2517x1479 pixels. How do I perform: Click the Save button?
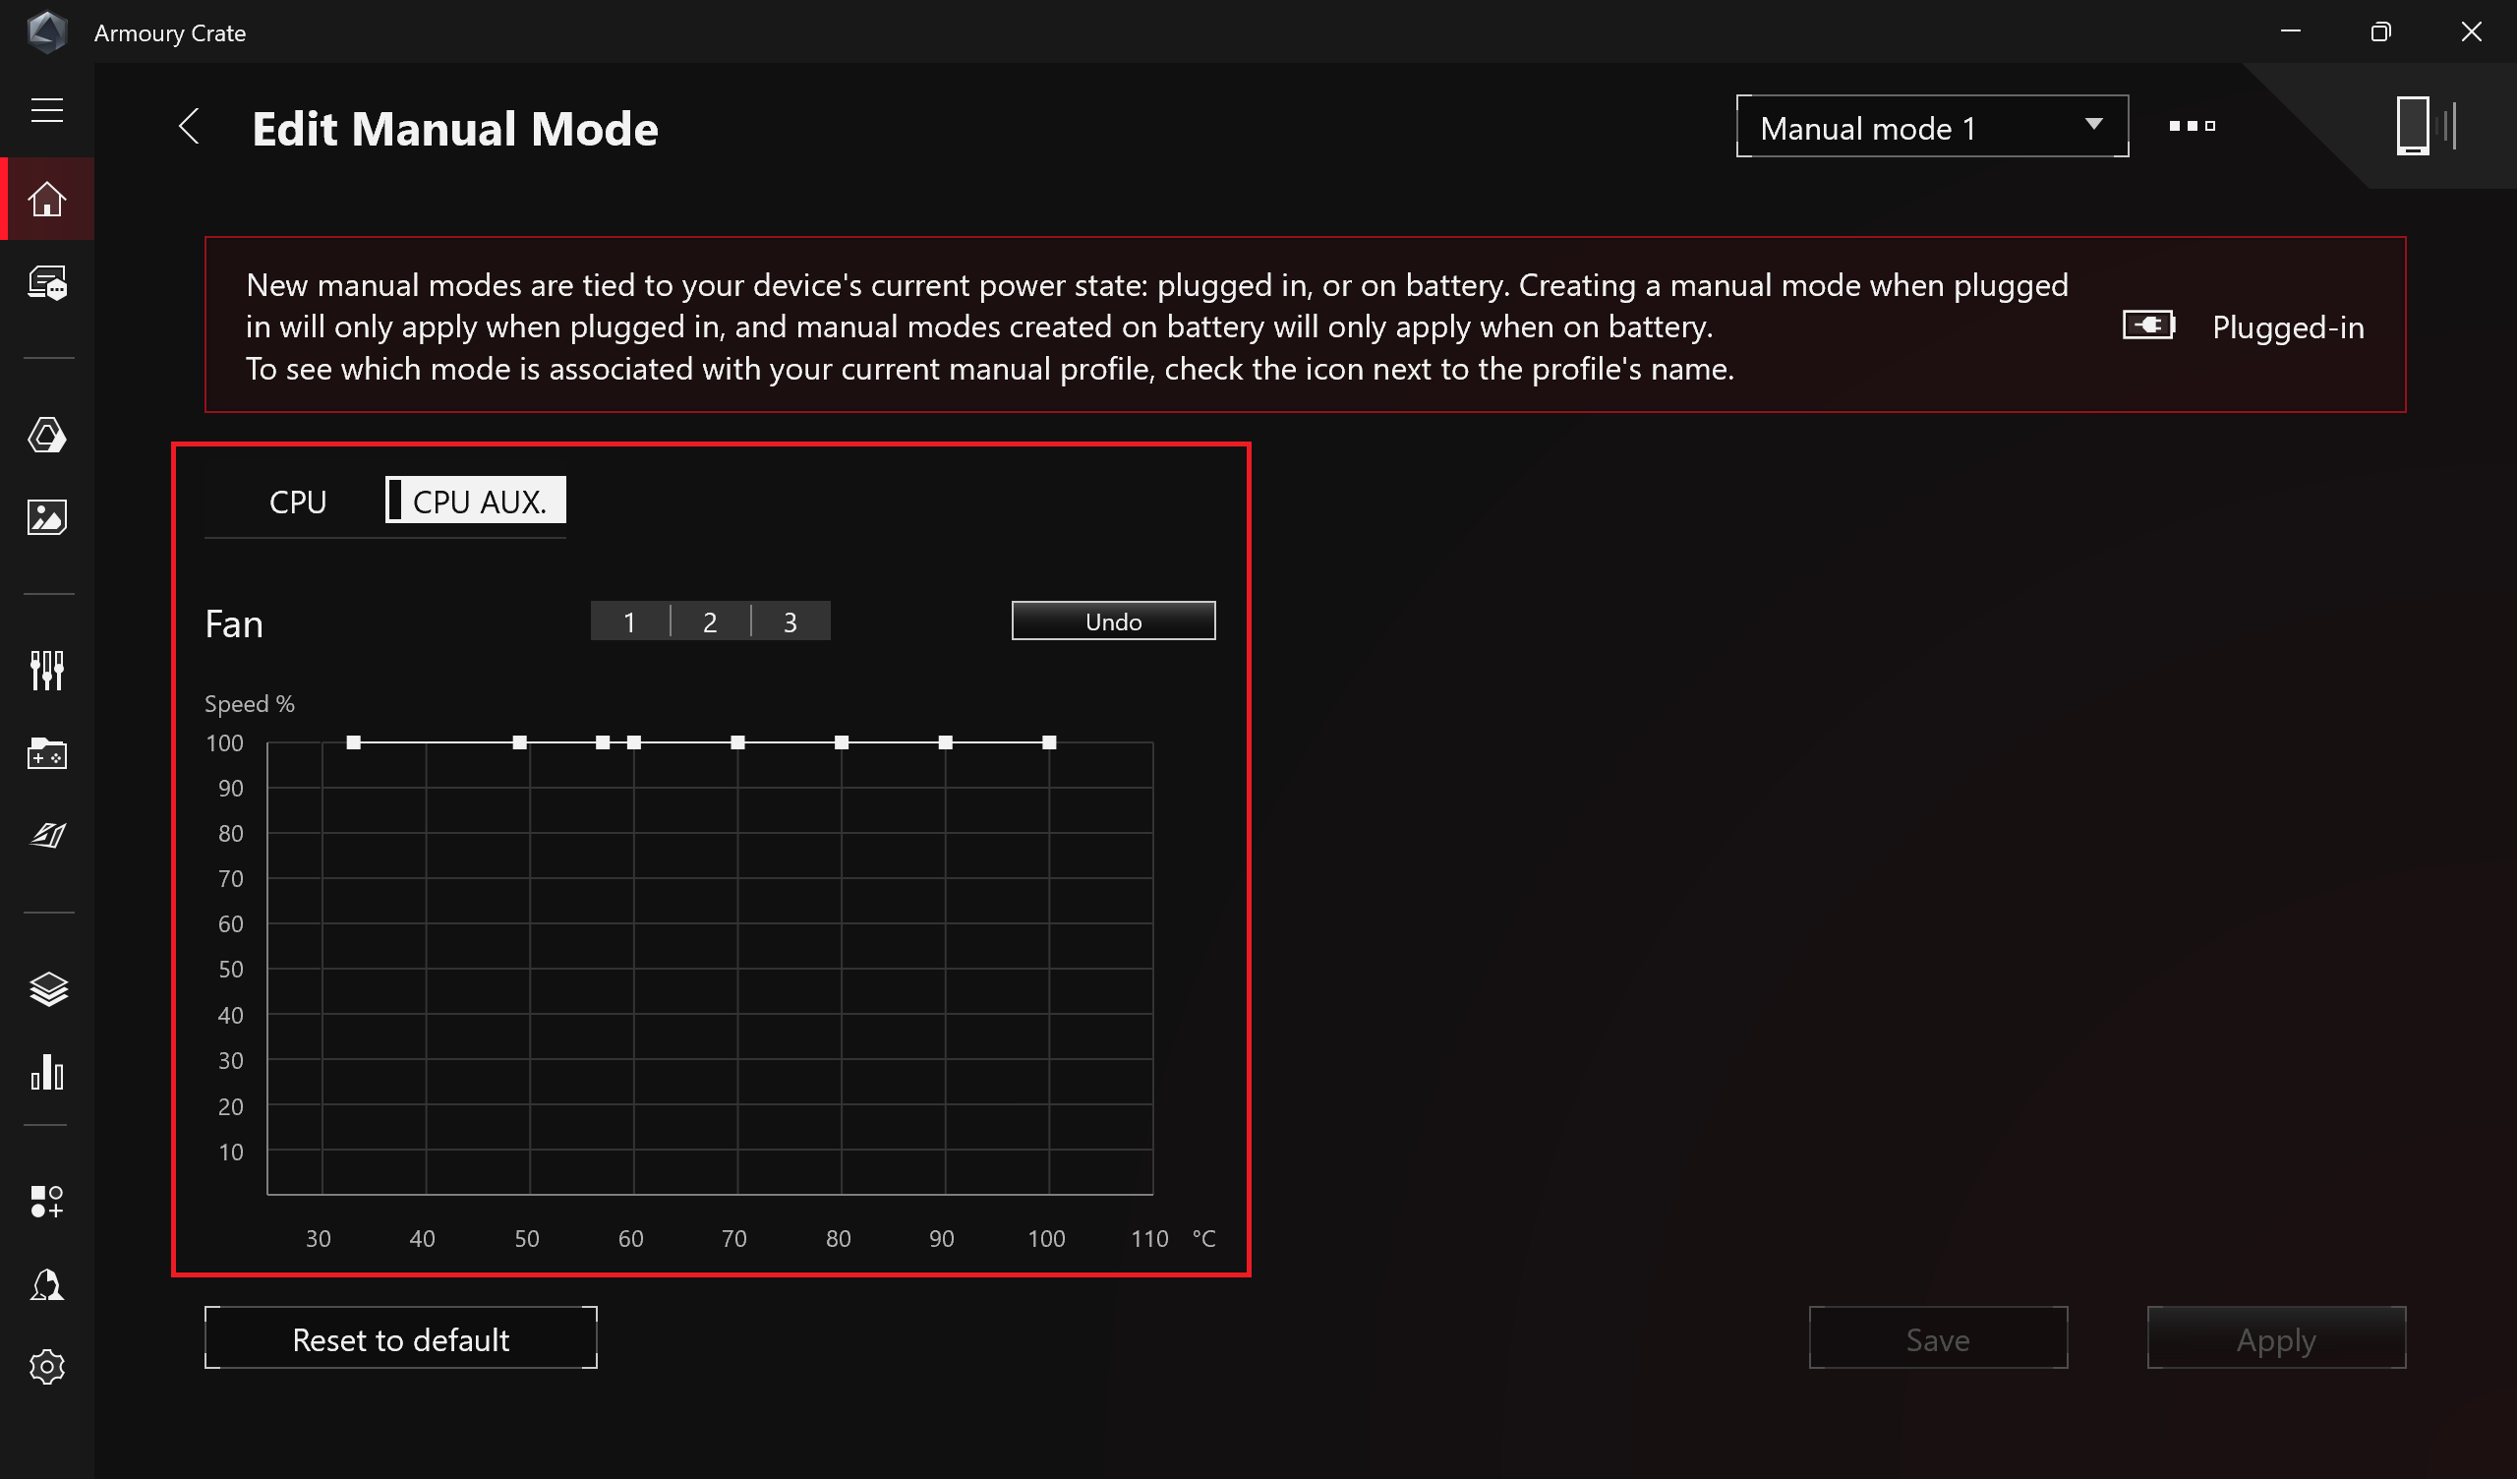1938,1337
